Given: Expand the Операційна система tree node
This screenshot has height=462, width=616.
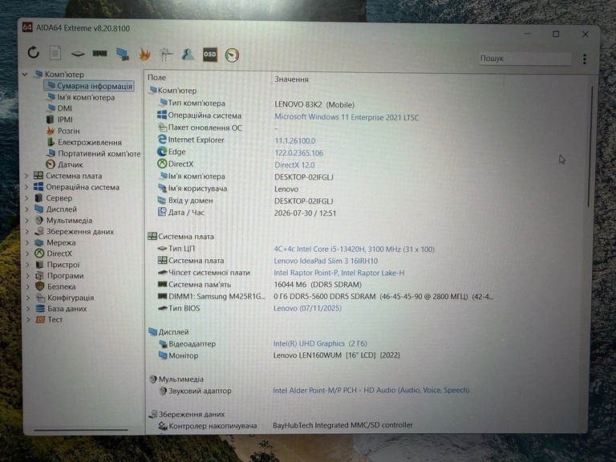Looking at the screenshot, I should (26, 187).
